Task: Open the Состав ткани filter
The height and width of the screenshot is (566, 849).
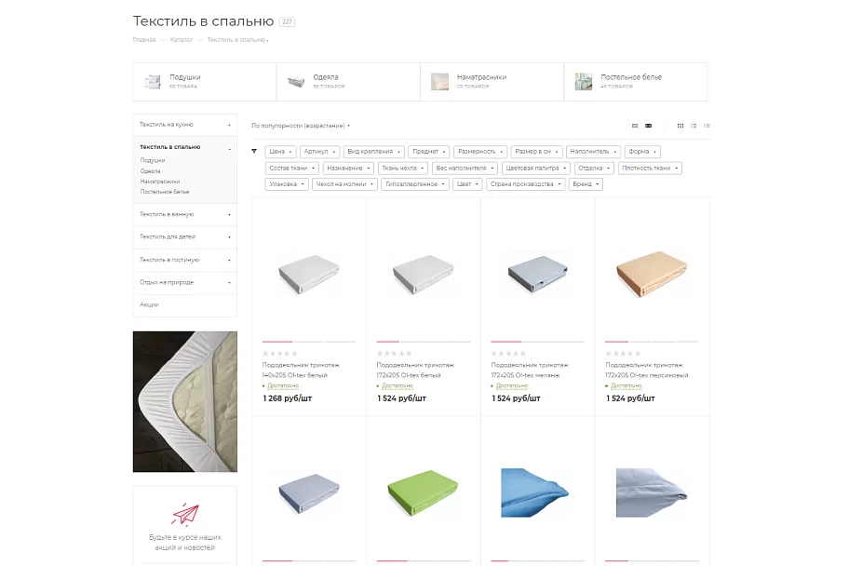Action: [292, 168]
